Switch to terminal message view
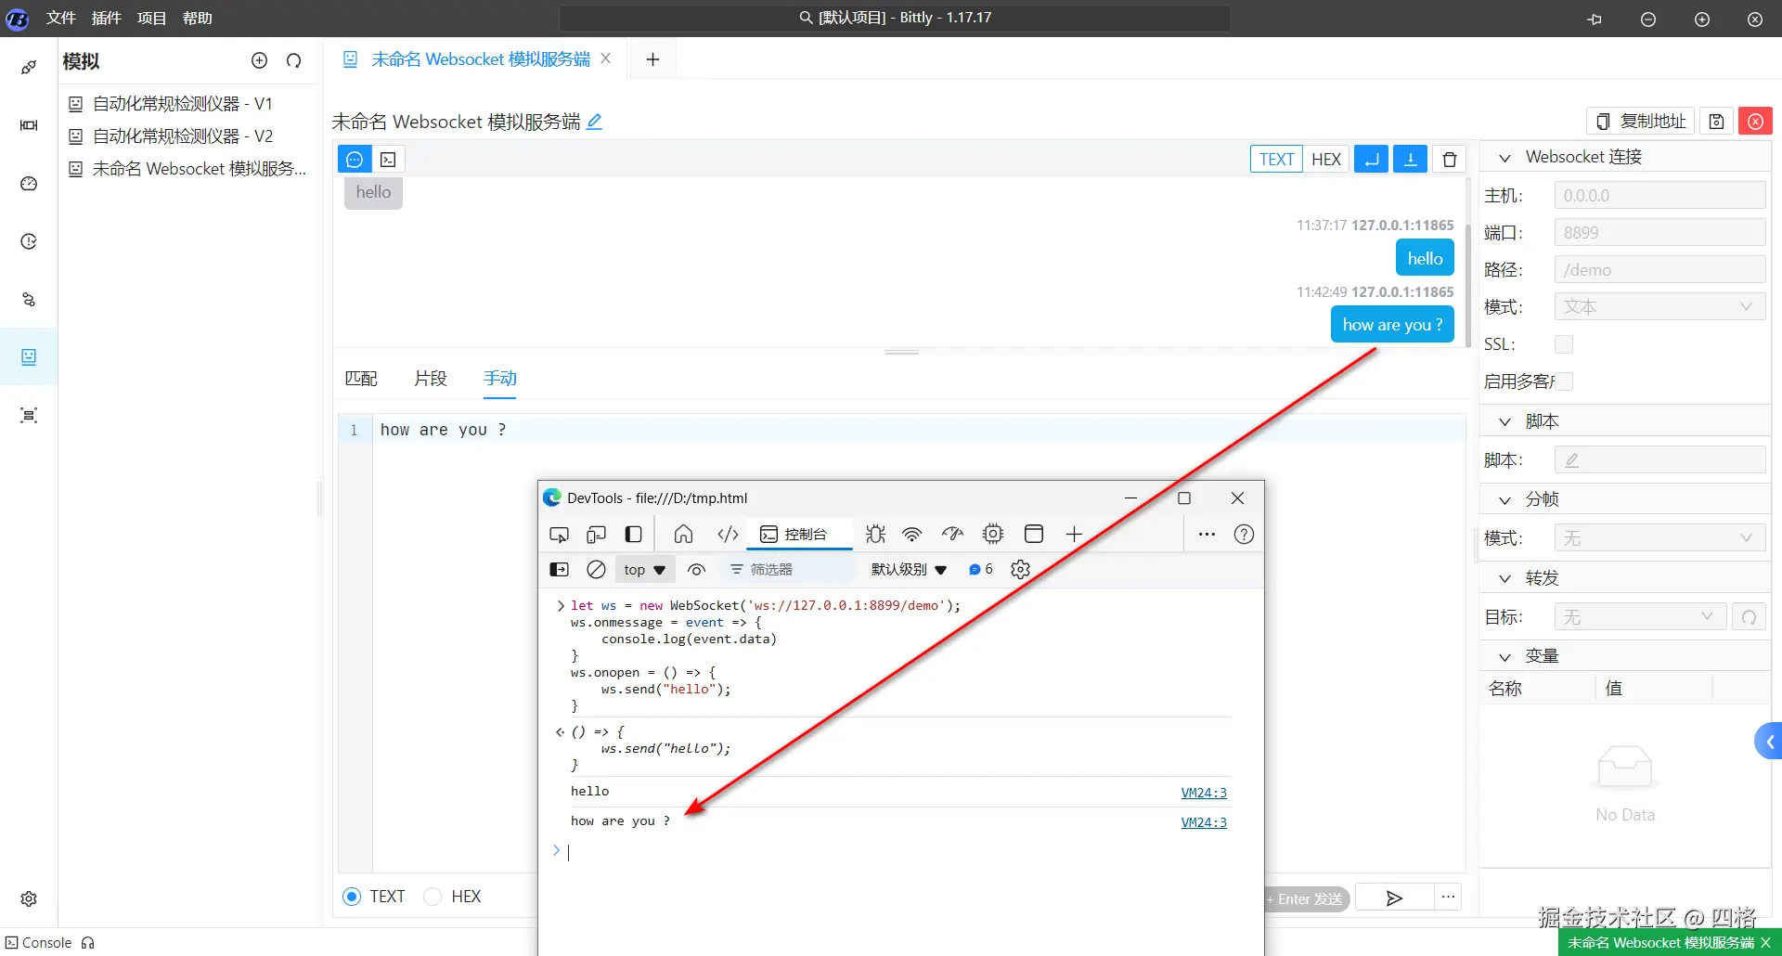Image resolution: width=1782 pixels, height=956 pixels. pyautogui.click(x=389, y=160)
